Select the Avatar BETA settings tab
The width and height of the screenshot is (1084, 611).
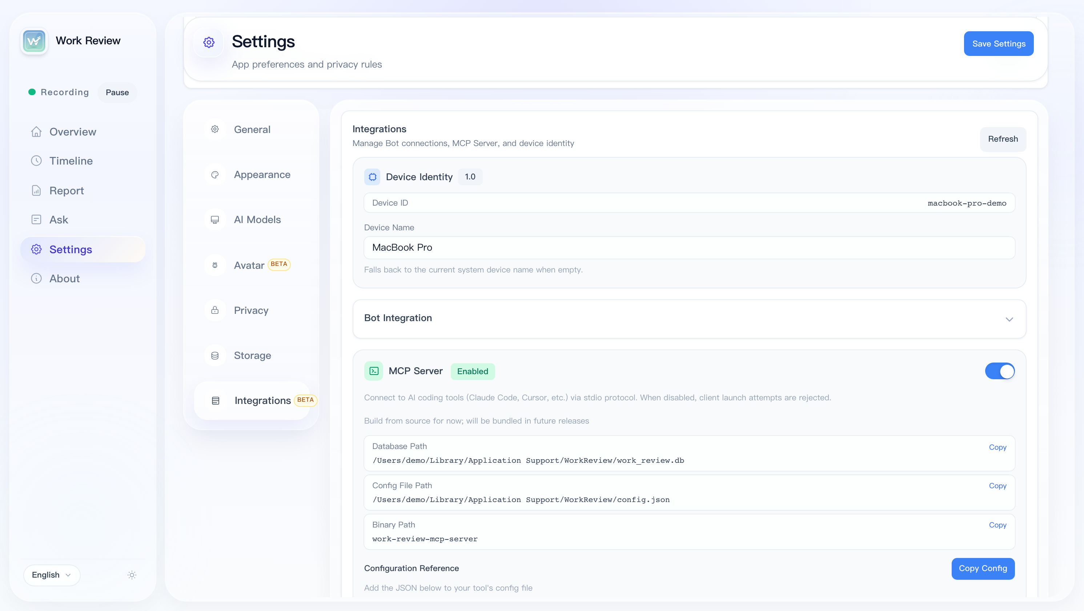tap(252, 265)
